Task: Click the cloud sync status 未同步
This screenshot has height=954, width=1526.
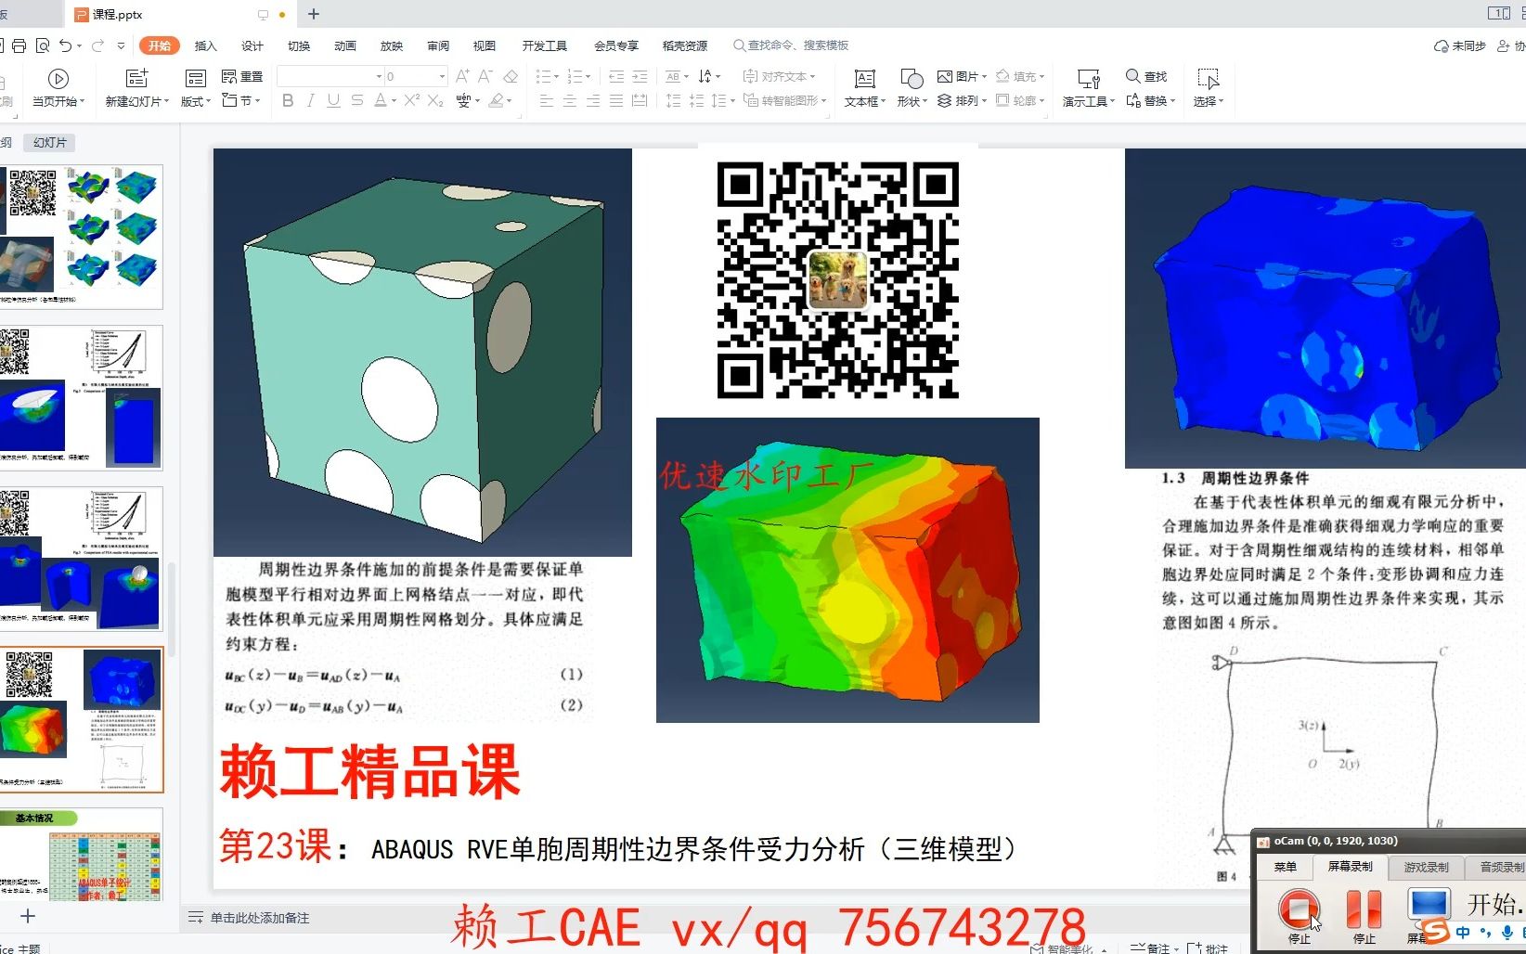Action: point(1460,45)
